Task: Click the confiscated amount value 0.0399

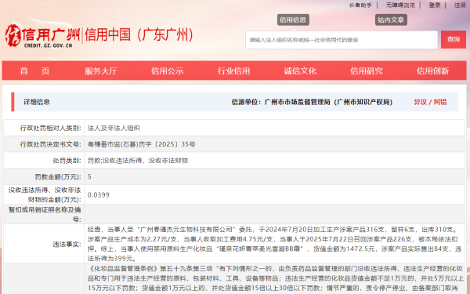Action: (99, 195)
